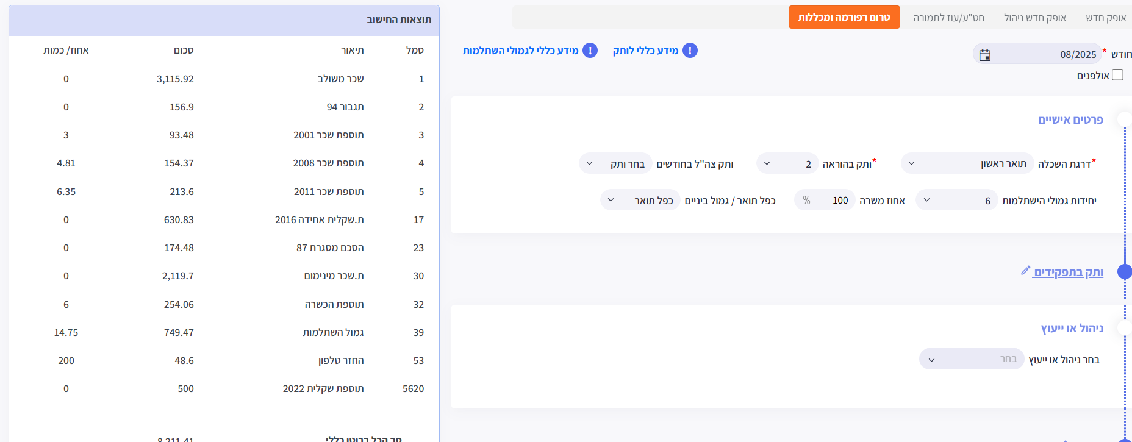Click the ותק בתפקידים link
The image size is (1132, 442).
1068,272
